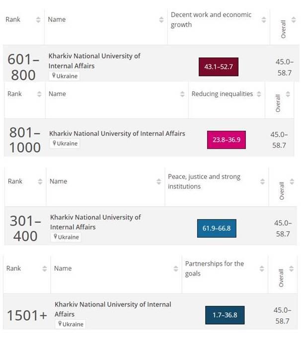This screenshot has width=301, height=338.
Task: Sort Name column in Peace justice table
Action: coord(159,182)
